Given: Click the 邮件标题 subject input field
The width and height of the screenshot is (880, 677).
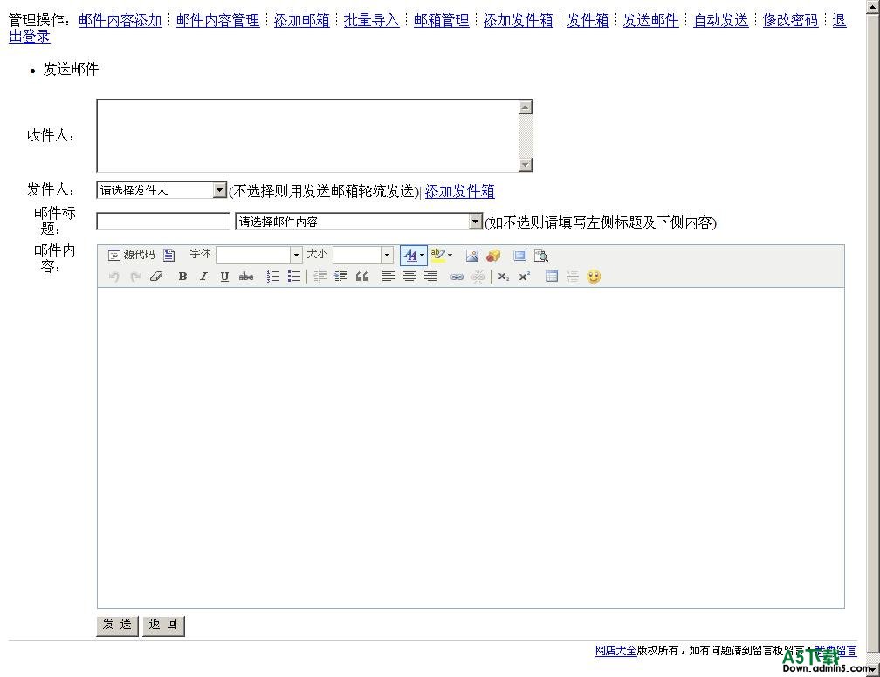Looking at the screenshot, I should 163,222.
